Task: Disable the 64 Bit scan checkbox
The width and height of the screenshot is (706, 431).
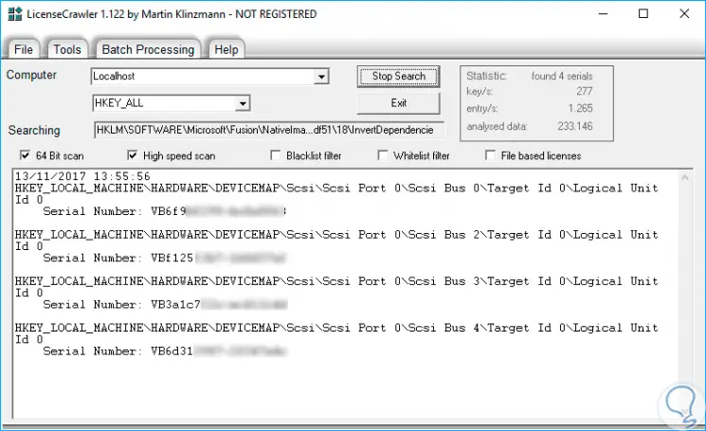Action: [x=25, y=155]
